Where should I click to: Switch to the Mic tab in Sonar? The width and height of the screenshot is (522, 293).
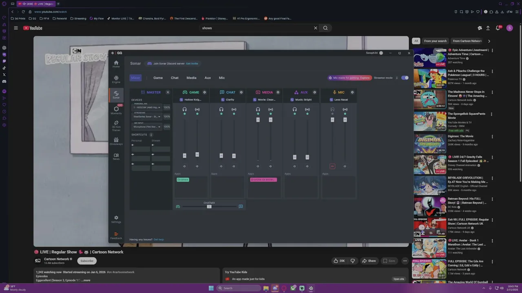pyautogui.click(x=222, y=78)
